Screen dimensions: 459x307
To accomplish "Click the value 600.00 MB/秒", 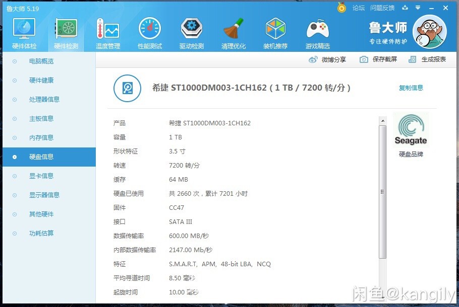I will coord(189,236).
